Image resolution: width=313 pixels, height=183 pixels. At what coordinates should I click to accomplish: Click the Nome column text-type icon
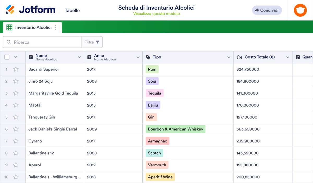point(31,57)
